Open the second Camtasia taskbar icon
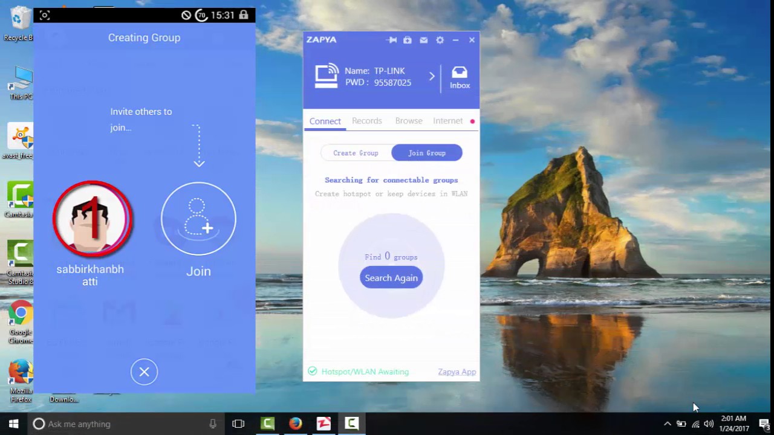 352,424
